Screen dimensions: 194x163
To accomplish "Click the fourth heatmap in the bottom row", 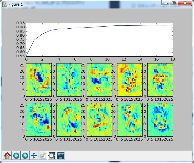I will 130,120.
